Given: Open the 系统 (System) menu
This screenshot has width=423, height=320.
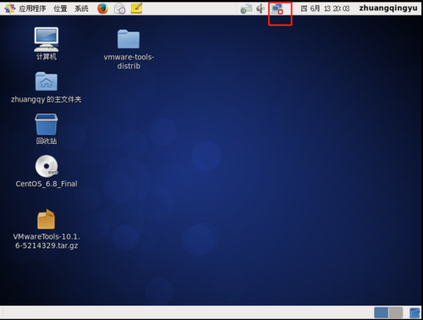Looking at the screenshot, I should tap(81, 8).
